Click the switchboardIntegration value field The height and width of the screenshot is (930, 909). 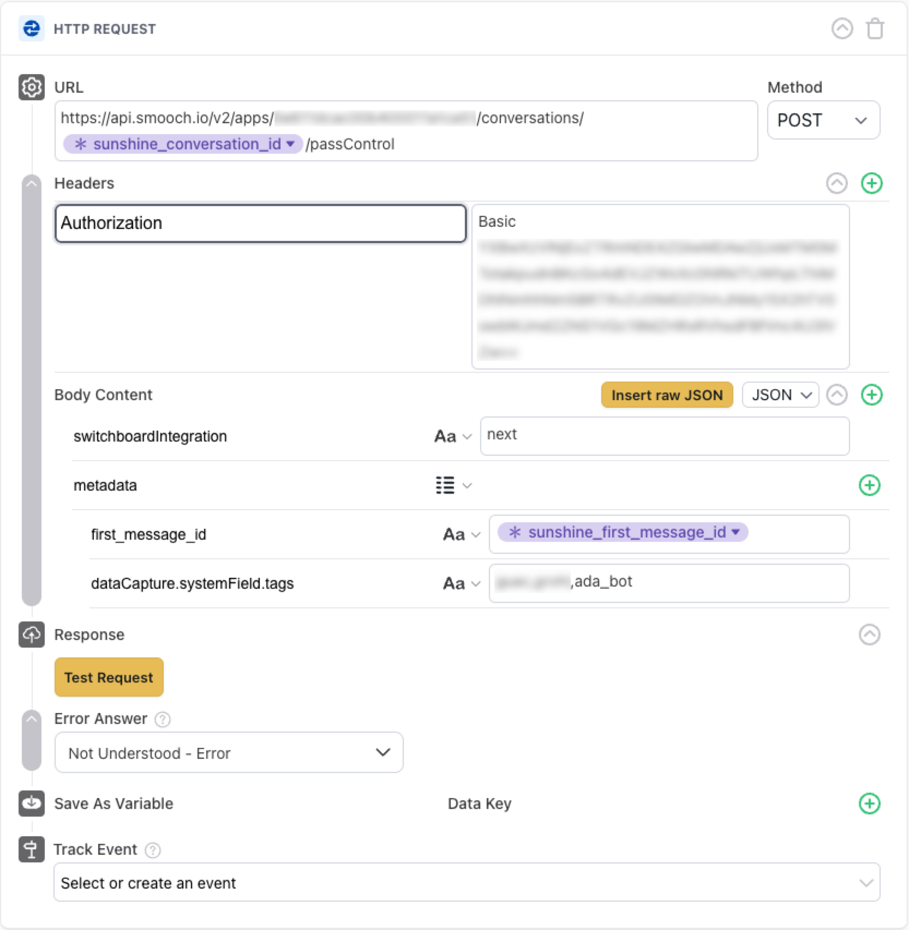664,436
